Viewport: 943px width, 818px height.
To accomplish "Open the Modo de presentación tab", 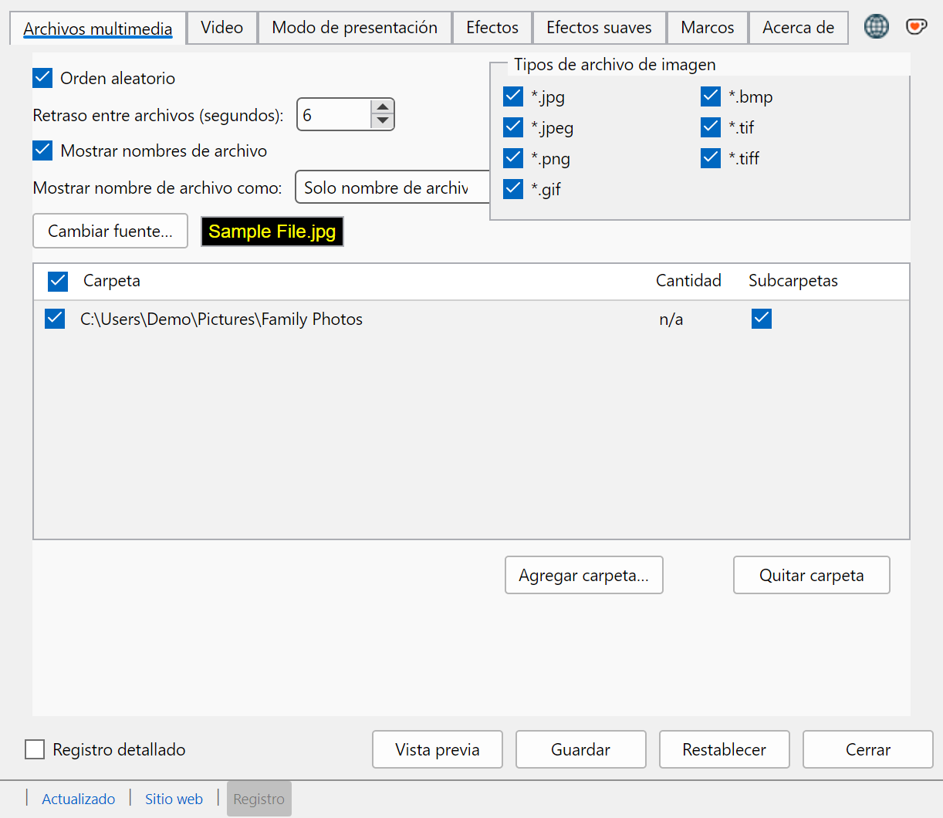I will 355,28.
